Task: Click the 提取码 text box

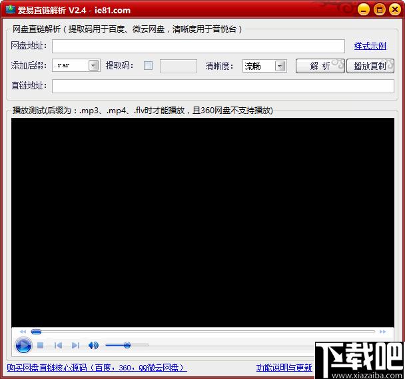Action: 179,66
